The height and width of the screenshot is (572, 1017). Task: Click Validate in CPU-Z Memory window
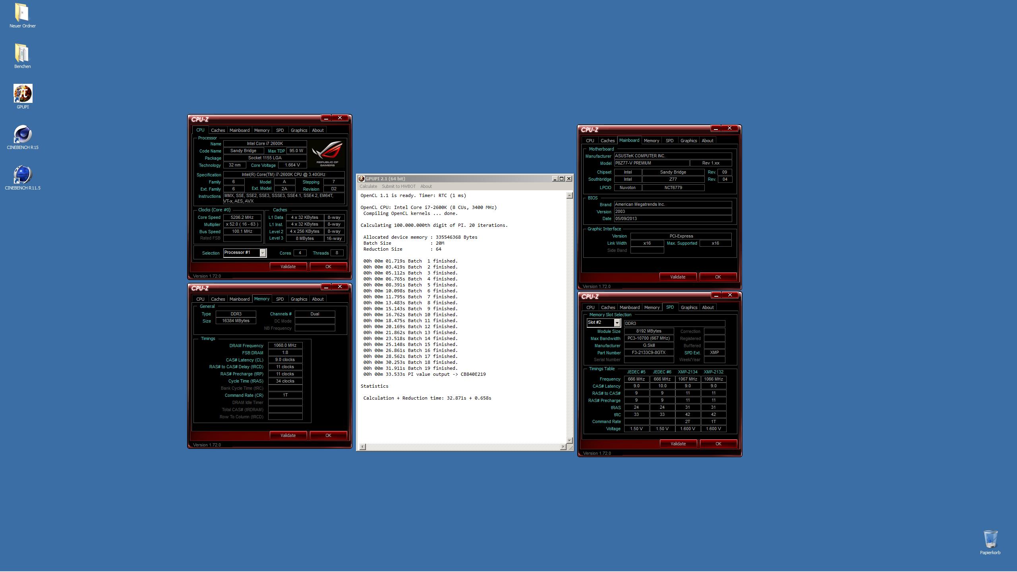click(x=288, y=435)
